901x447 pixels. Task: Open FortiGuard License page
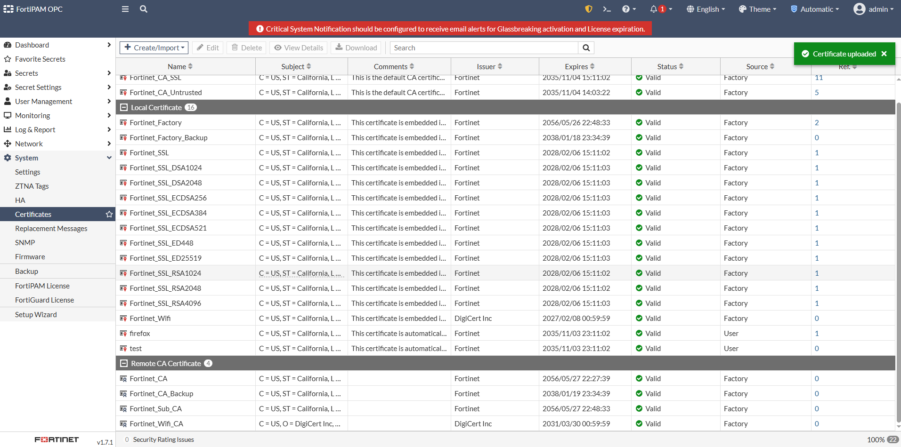pos(44,300)
